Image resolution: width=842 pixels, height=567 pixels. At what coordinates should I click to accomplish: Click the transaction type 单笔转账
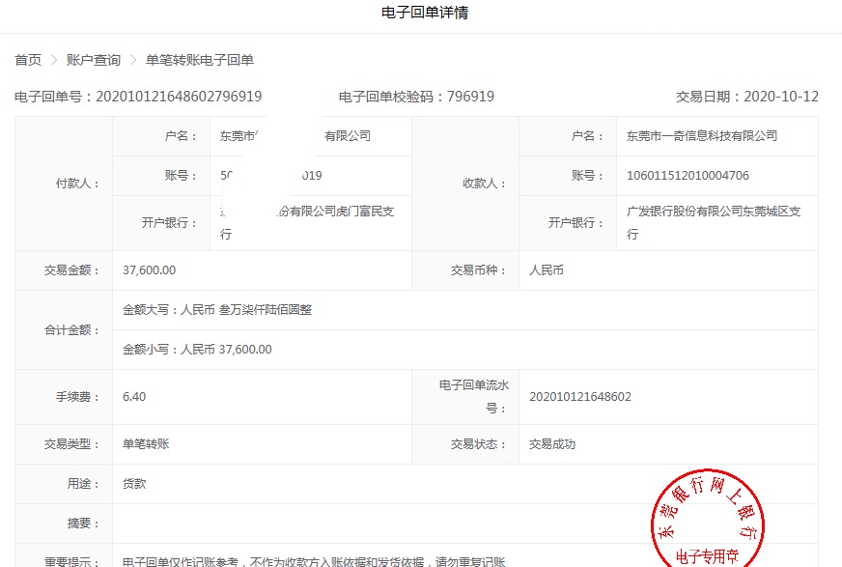pyautogui.click(x=146, y=444)
